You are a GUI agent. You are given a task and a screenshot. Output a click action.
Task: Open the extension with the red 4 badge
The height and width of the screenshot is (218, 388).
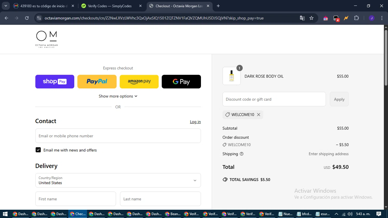tap(336, 18)
